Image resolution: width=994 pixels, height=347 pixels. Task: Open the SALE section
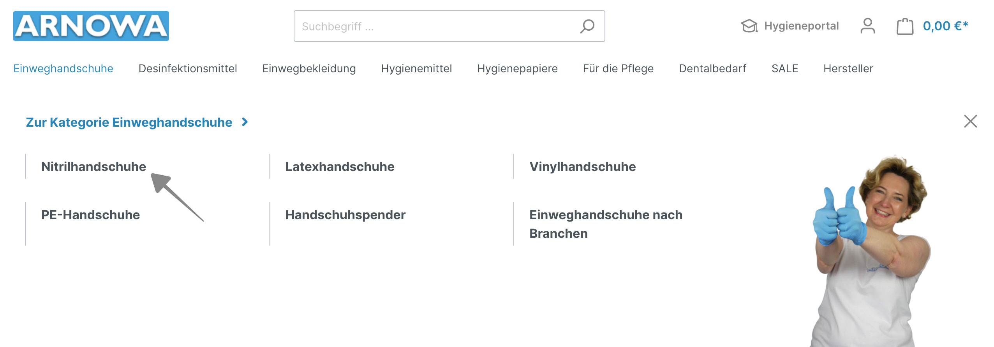[785, 68]
